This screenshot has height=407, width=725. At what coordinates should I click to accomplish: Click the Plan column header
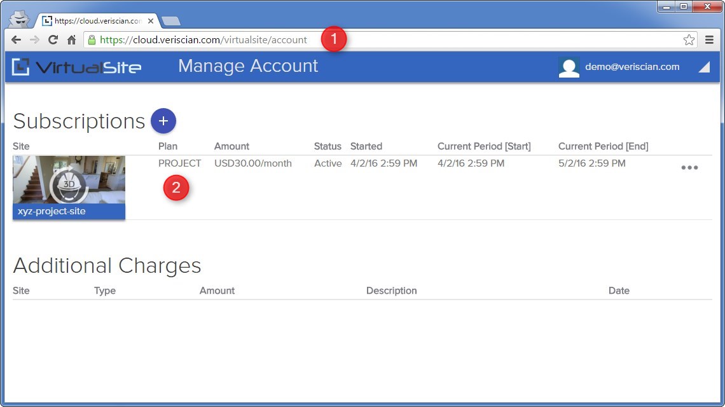(168, 146)
